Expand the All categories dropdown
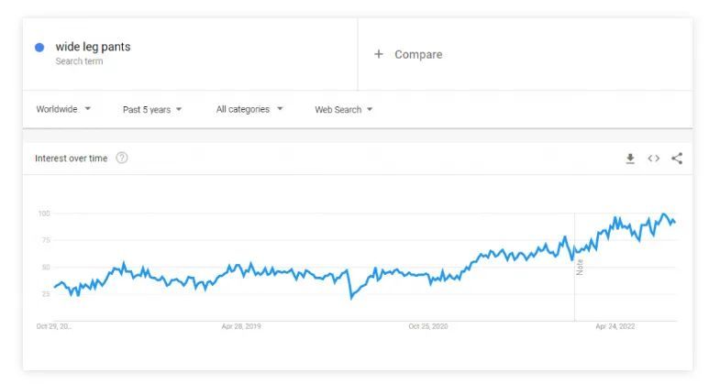 (249, 109)
